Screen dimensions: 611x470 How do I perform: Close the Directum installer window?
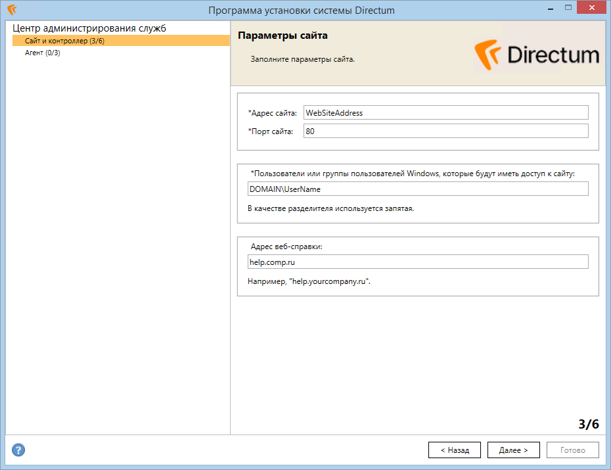[591, 7]
